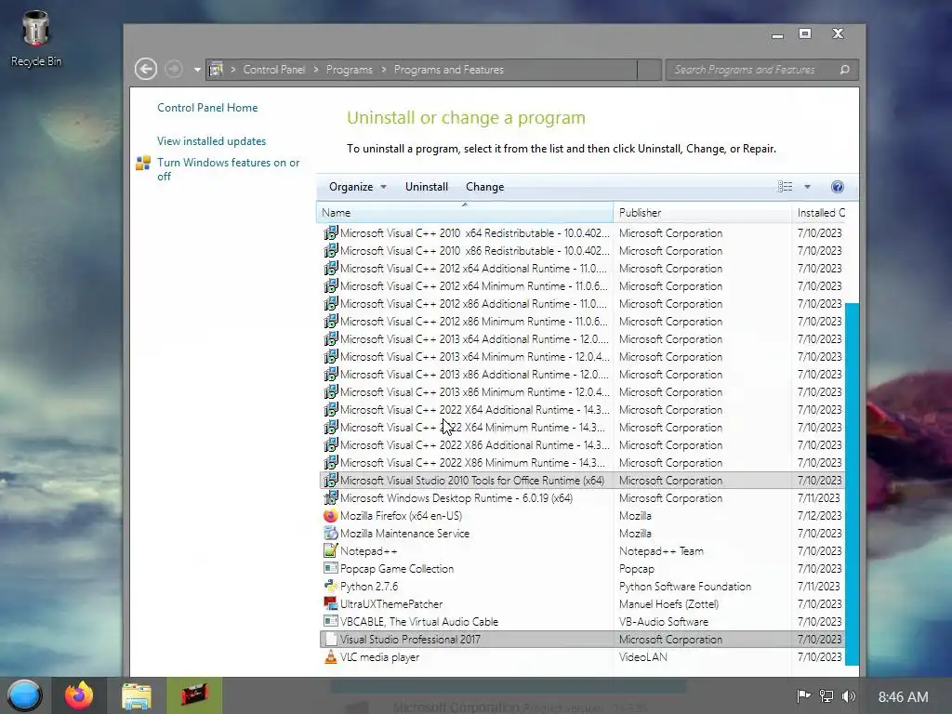Open the recent locations dropdown arrow
Screen dimensions: 952x714
(197, 70)
